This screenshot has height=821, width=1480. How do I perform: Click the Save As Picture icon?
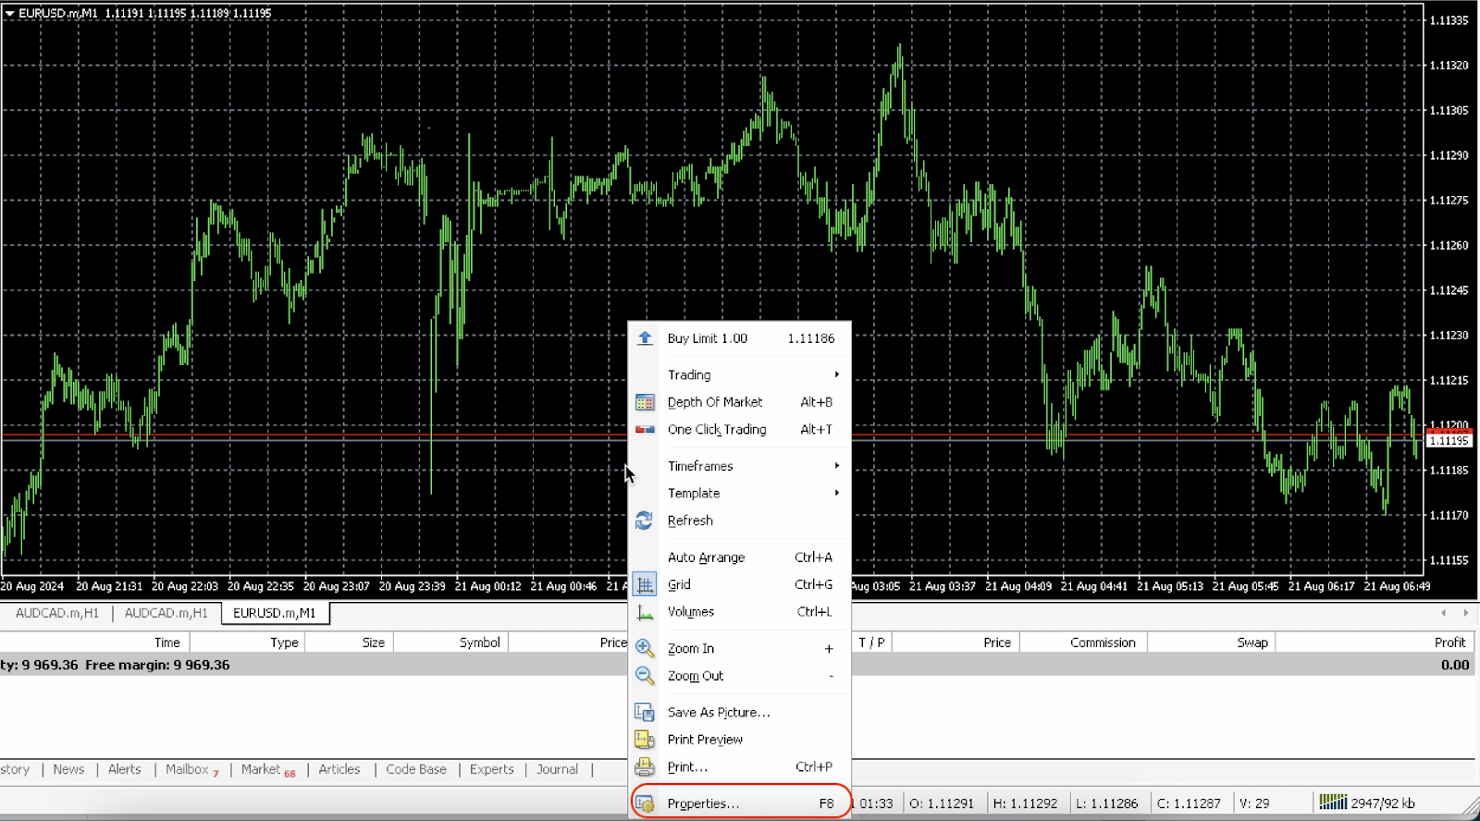coord(645,712)
